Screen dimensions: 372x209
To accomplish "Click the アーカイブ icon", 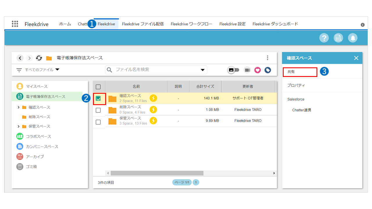I will pos(20,156).
